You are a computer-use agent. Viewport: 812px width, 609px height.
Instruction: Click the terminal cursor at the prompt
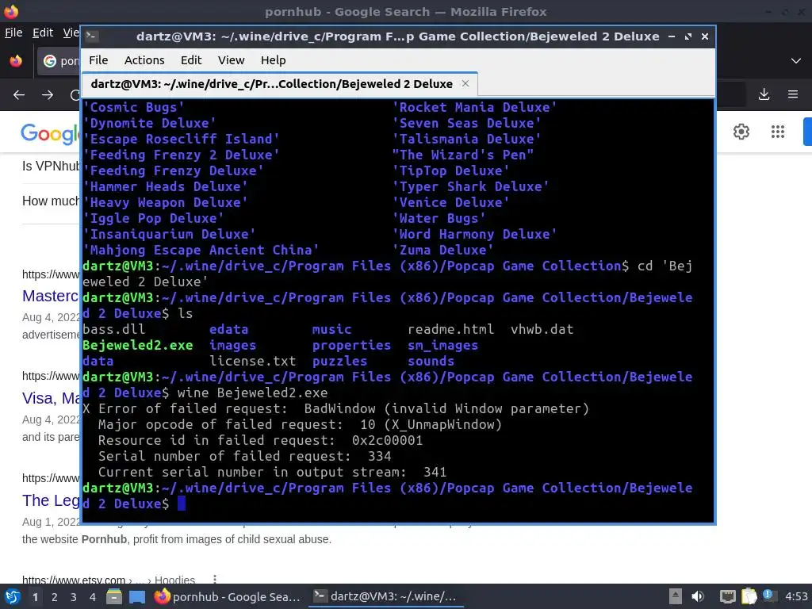182,504
